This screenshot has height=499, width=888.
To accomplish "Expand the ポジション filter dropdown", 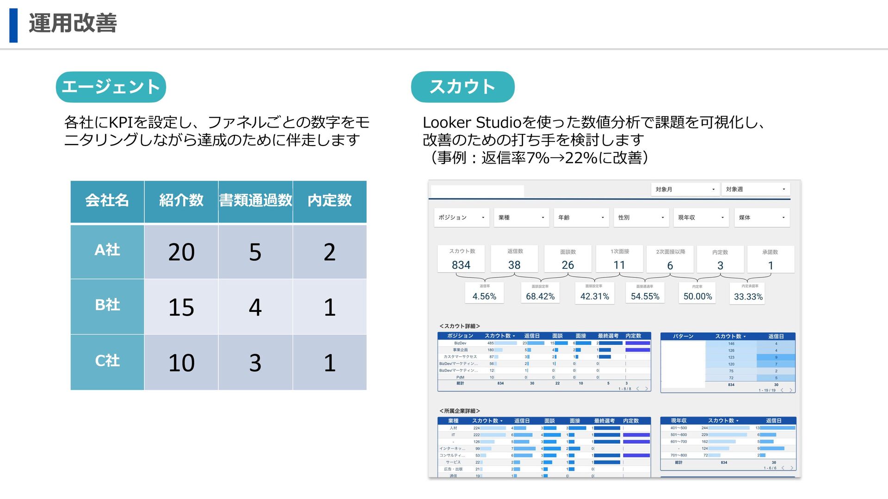I will (x=462, y=218).
